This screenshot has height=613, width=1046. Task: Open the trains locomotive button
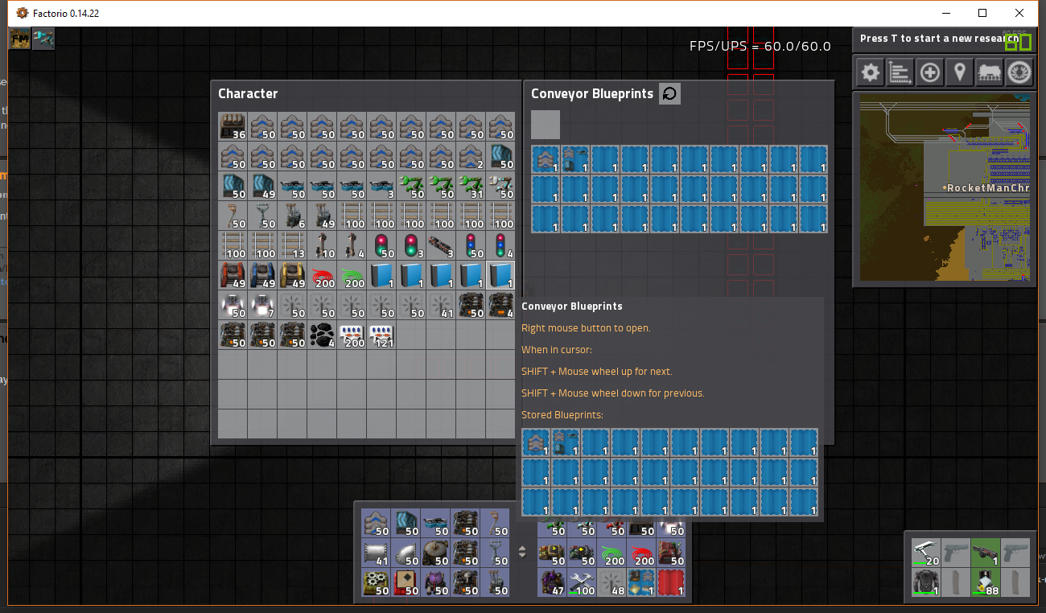click(989, 73)
